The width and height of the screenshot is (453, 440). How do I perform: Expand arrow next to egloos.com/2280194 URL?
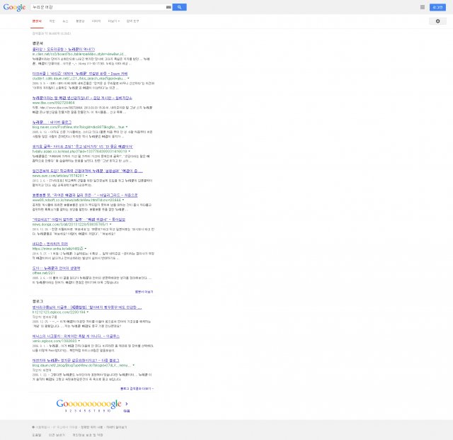88,312
